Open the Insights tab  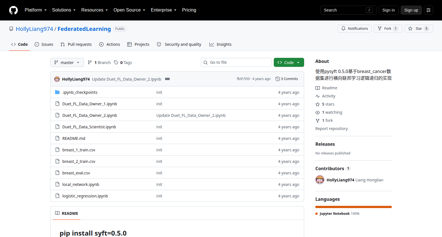coord(220,44)
